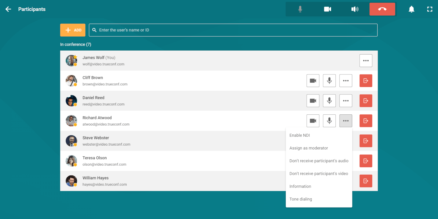The image size is (438, 219).
Task: Choose Assign as moderator
Action: (x=319, y=148)
